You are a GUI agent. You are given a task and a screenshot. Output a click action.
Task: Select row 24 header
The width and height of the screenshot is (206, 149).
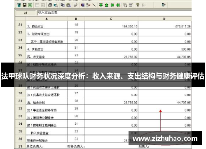tap(20, 48)
